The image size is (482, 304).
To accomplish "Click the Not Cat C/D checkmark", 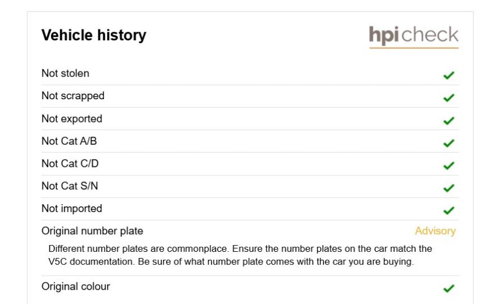I will click(449, 166).
